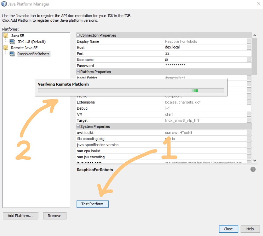This screenshot has height=236, width=263.
Task: Toggle the Debug checkbox
Action: [x=168, y=108]
